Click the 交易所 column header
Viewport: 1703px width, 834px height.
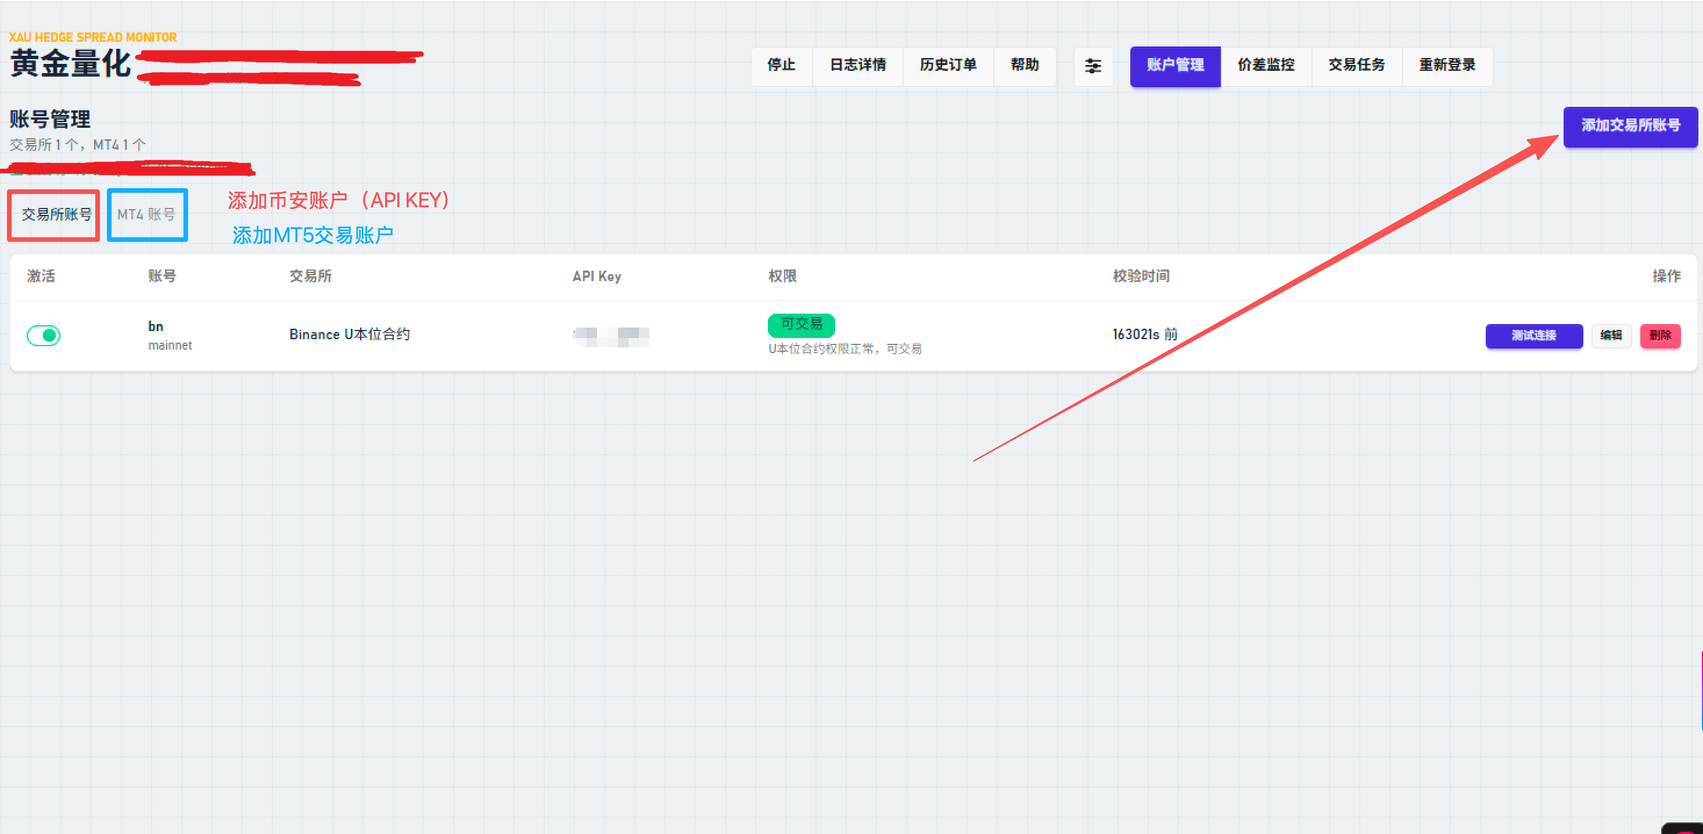(x=311, y=276)
